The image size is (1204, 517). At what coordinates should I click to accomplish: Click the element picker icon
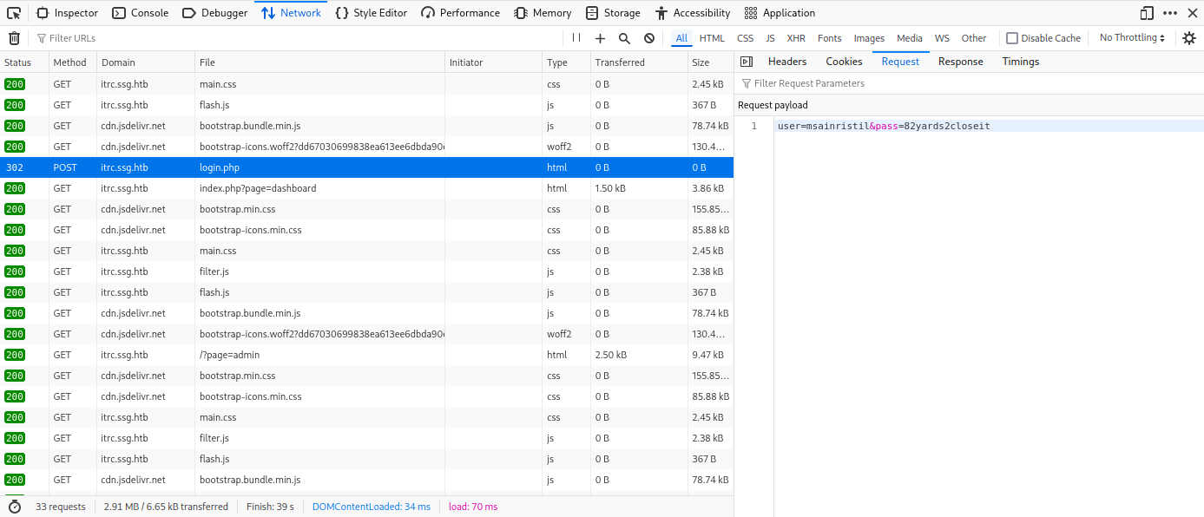[14, 13]
